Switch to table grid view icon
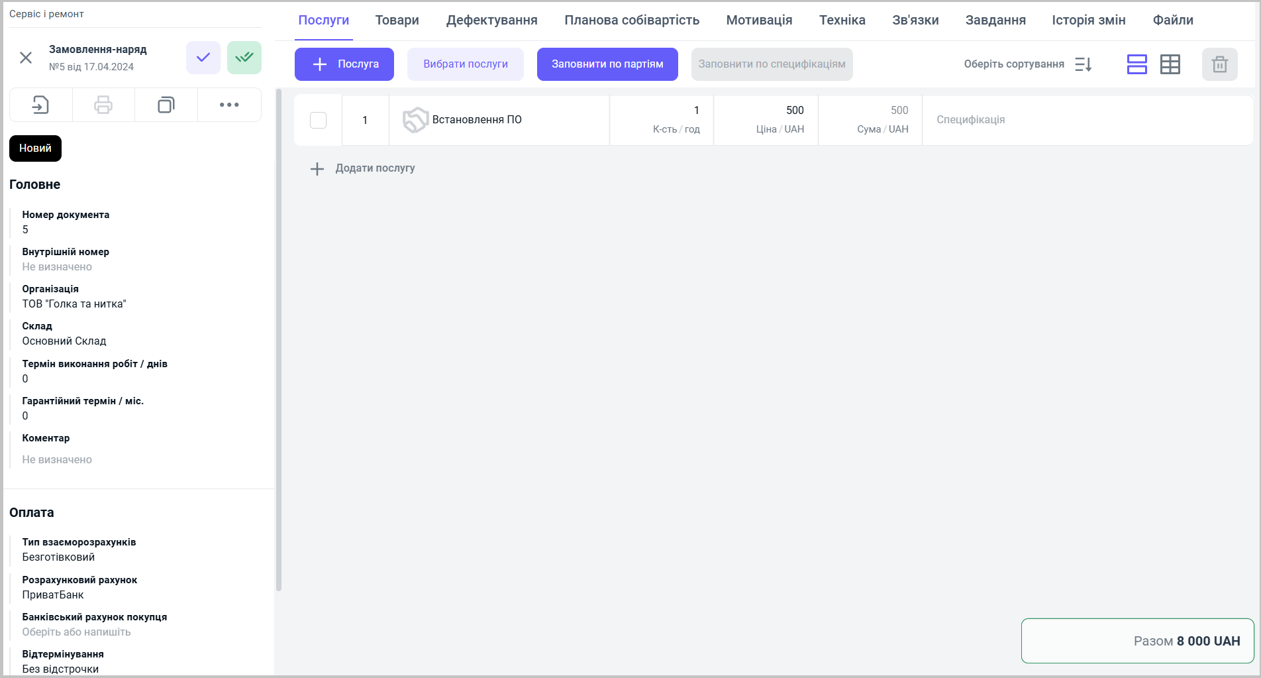 tap(1170, 64)
